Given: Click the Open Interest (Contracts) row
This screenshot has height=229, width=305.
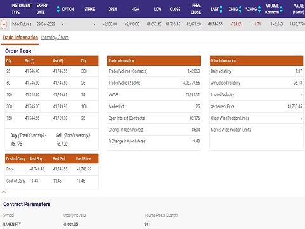Looking at the screenshot, I should click(154, 118).
